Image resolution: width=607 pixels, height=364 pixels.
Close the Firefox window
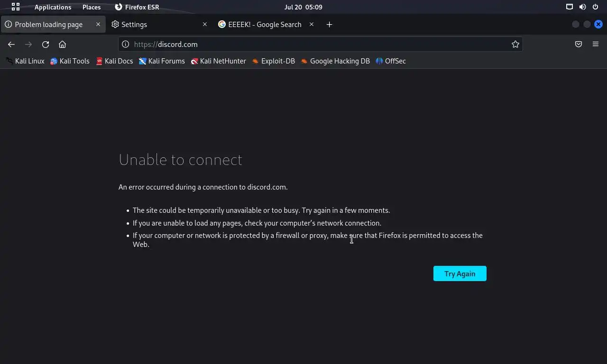[x=598, y=24]
